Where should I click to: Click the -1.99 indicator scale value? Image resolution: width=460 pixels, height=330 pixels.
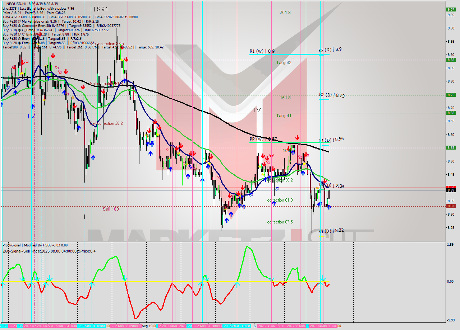pos(450,320)
